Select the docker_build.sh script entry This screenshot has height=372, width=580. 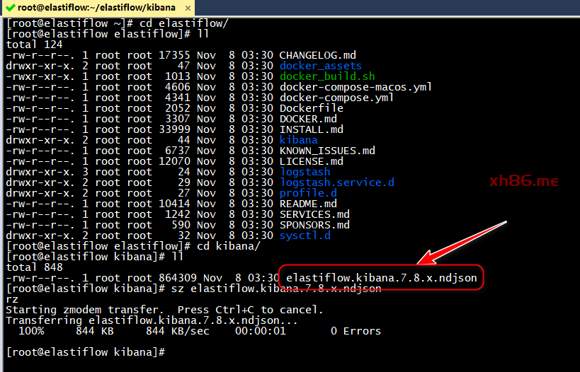click(x=326, y=76)
